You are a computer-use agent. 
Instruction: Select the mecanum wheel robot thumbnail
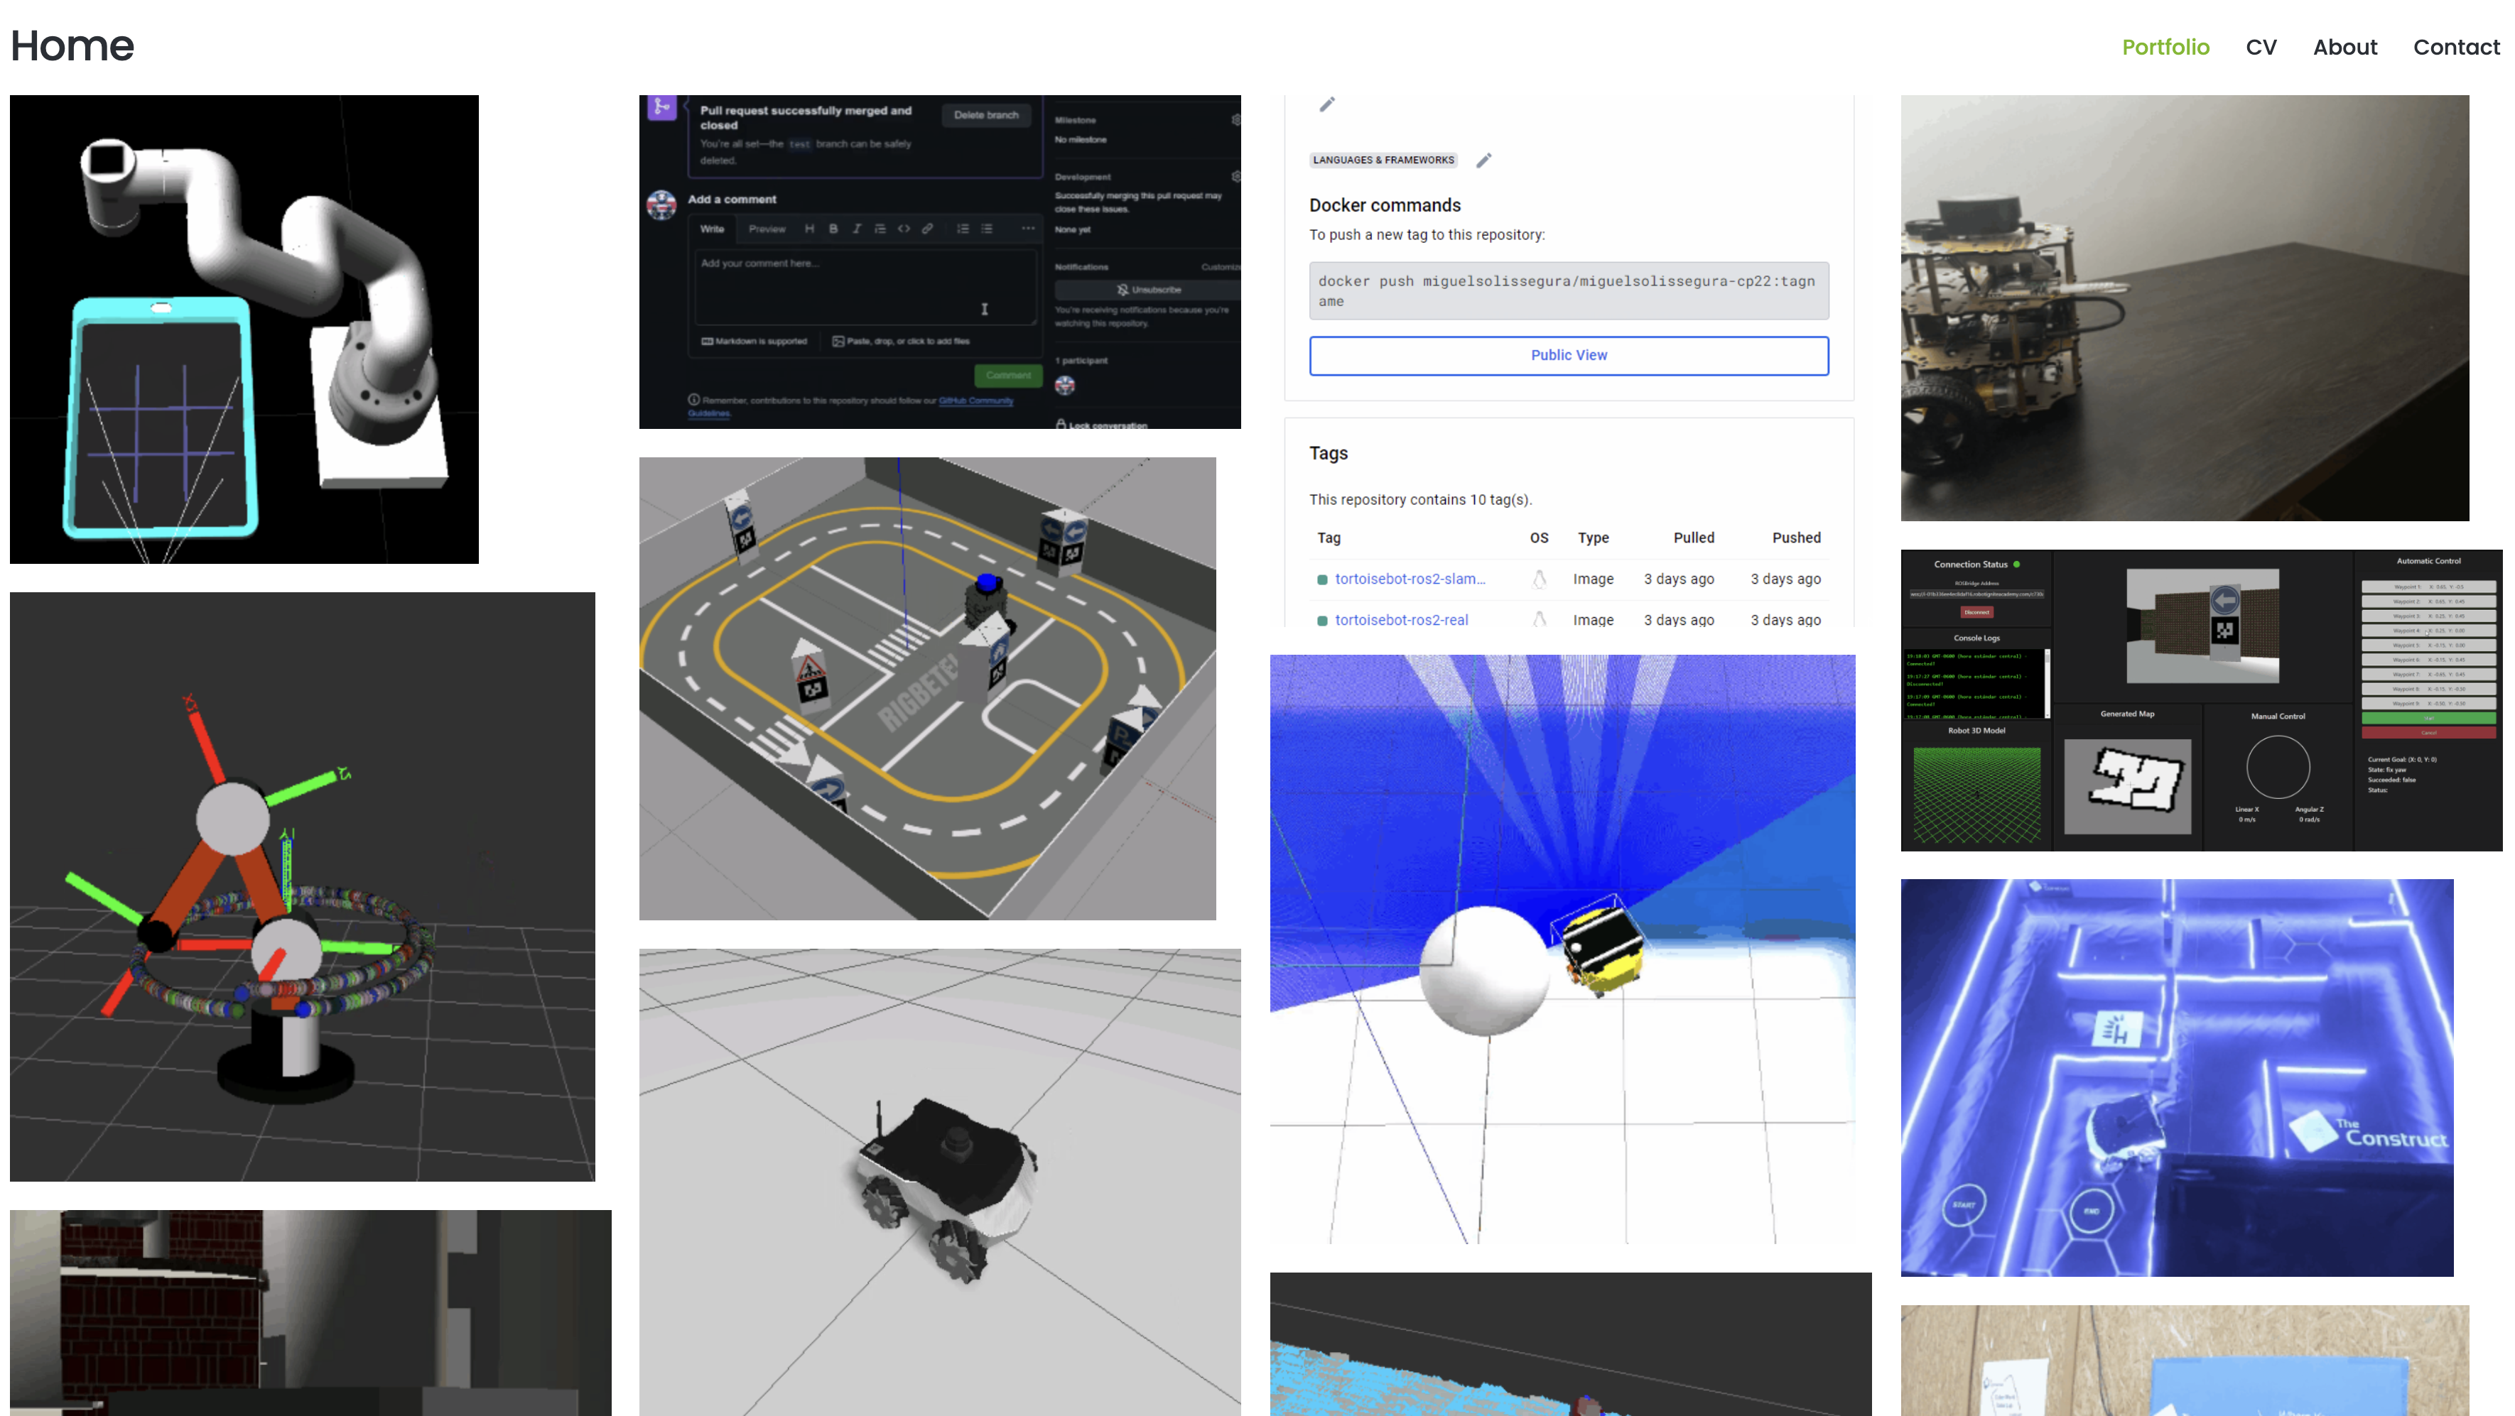tap(939, 1181)
